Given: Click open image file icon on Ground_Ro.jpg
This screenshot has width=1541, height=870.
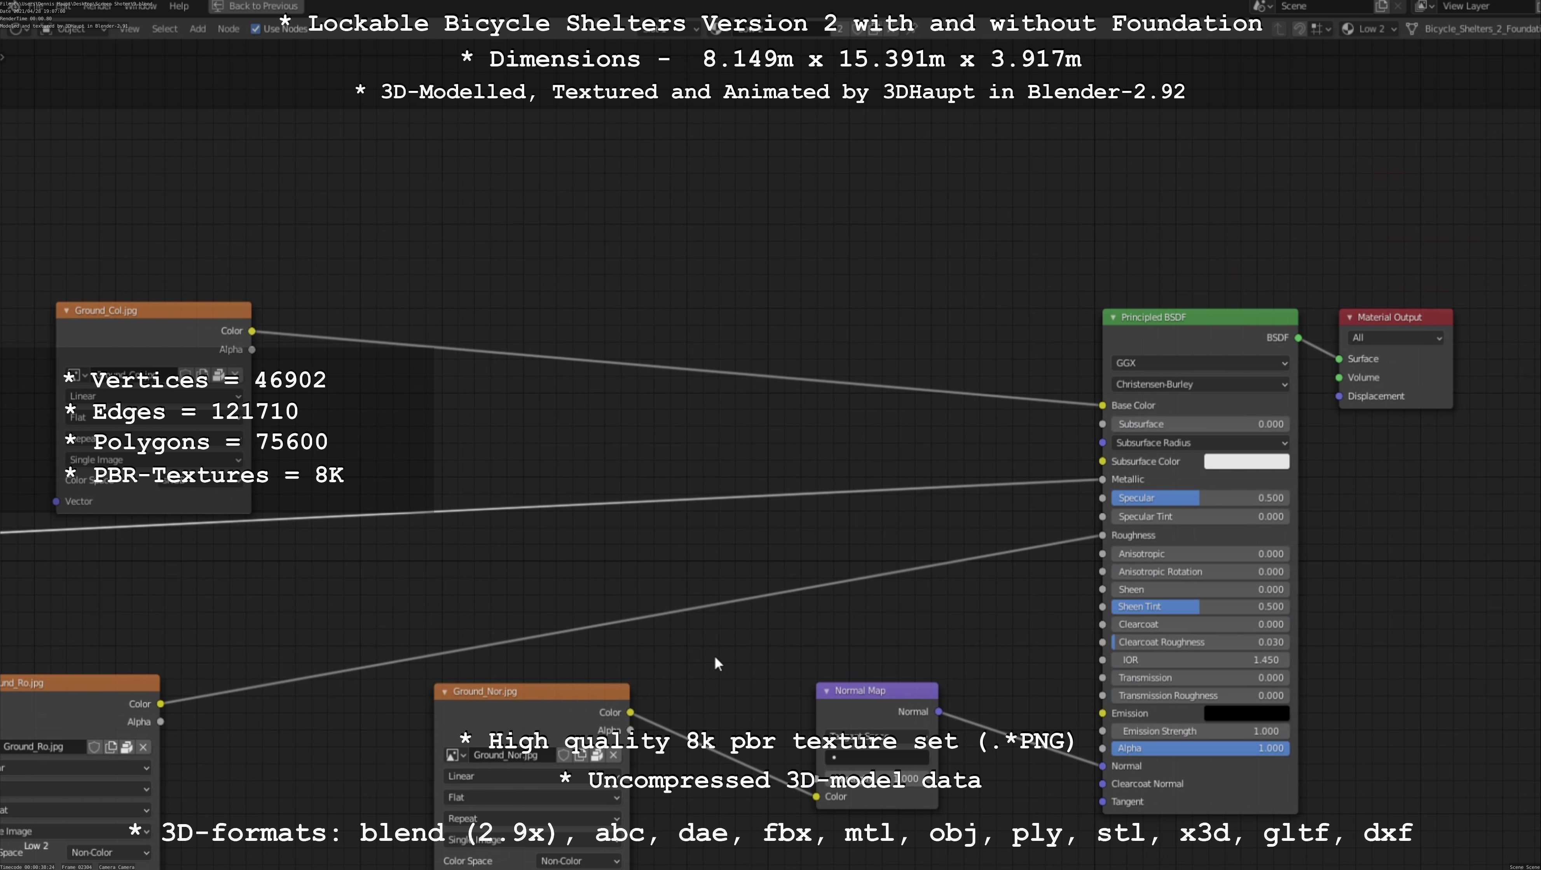Looking at the screenshot, I should (127, 747).
